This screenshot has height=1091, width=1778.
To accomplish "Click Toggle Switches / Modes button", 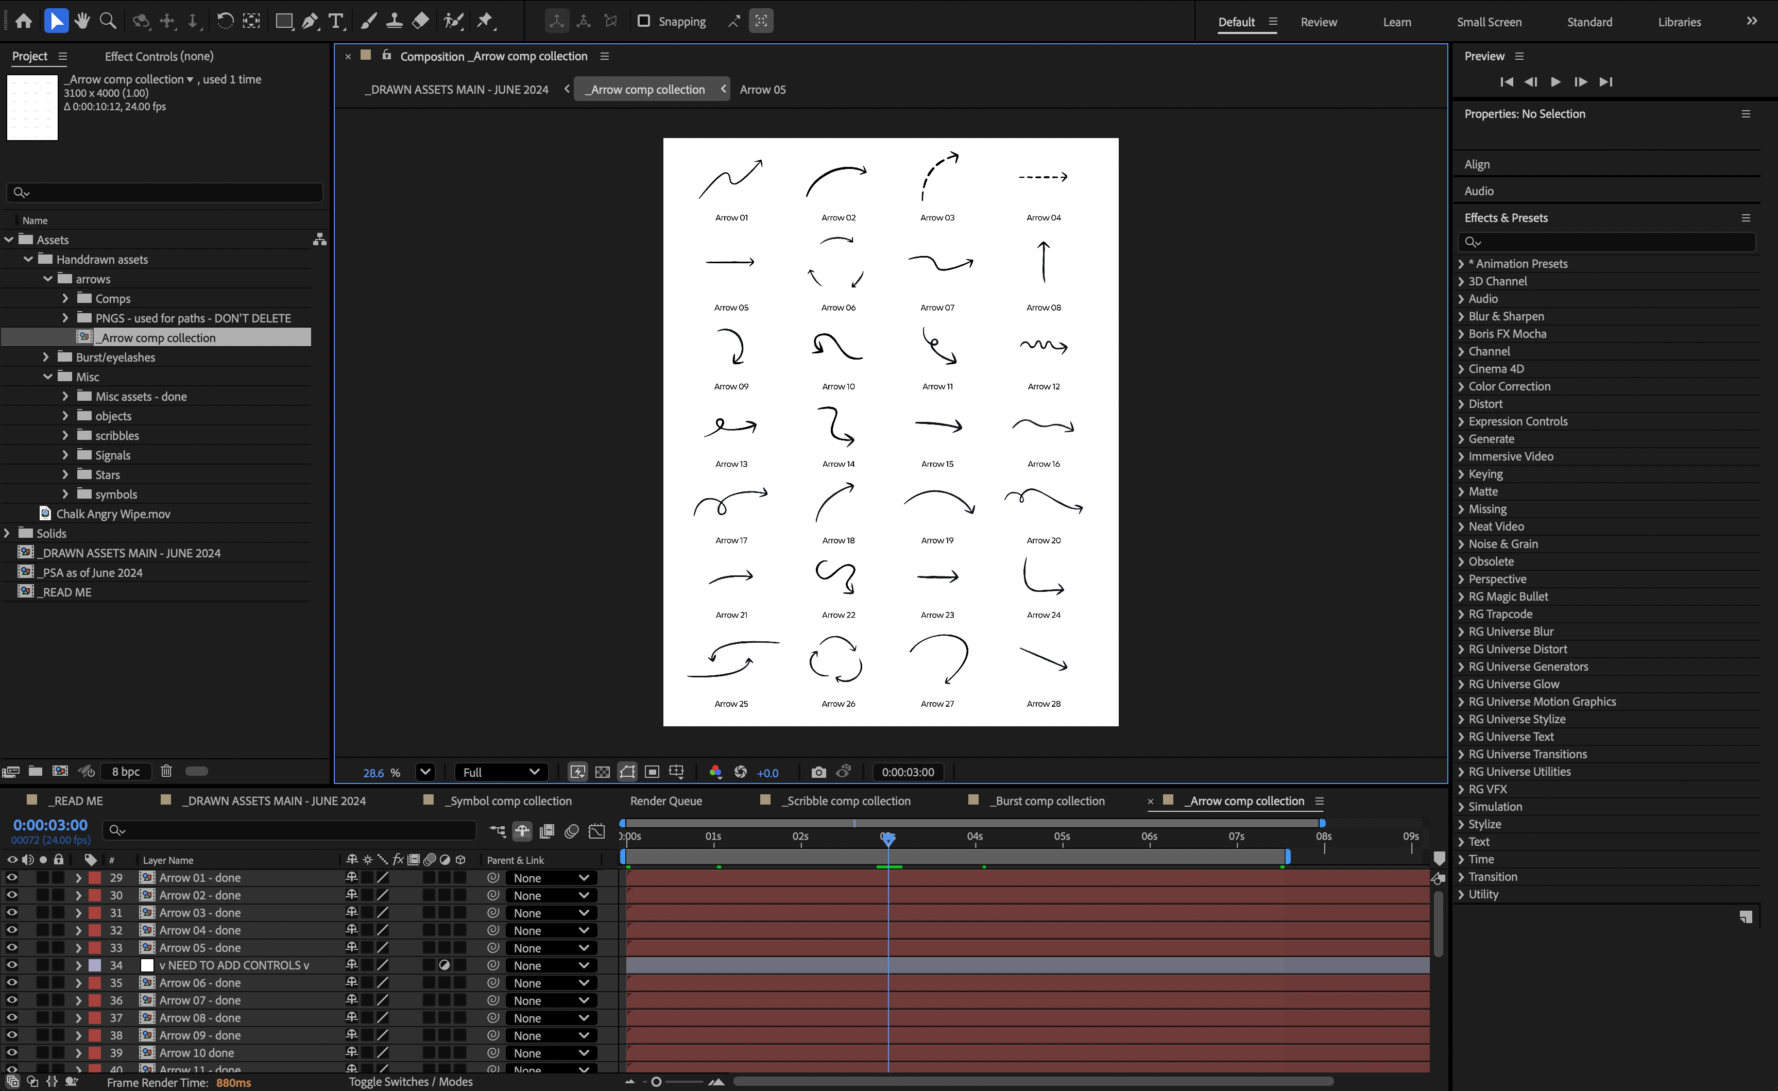I will pos(411,1082).
